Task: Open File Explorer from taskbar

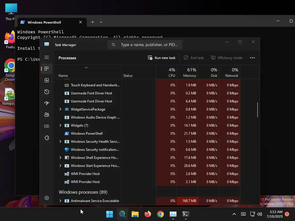Action: 135,214
